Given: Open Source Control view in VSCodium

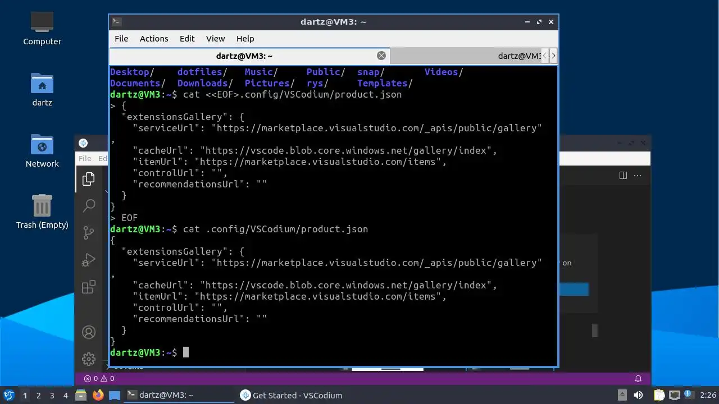Looking at the screenshot, I should 89,232.
